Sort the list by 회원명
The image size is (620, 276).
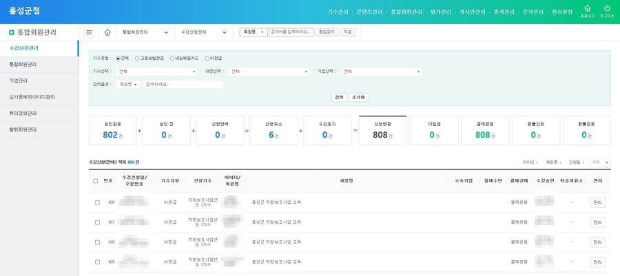pyautogui.click(x=554, y=162)
